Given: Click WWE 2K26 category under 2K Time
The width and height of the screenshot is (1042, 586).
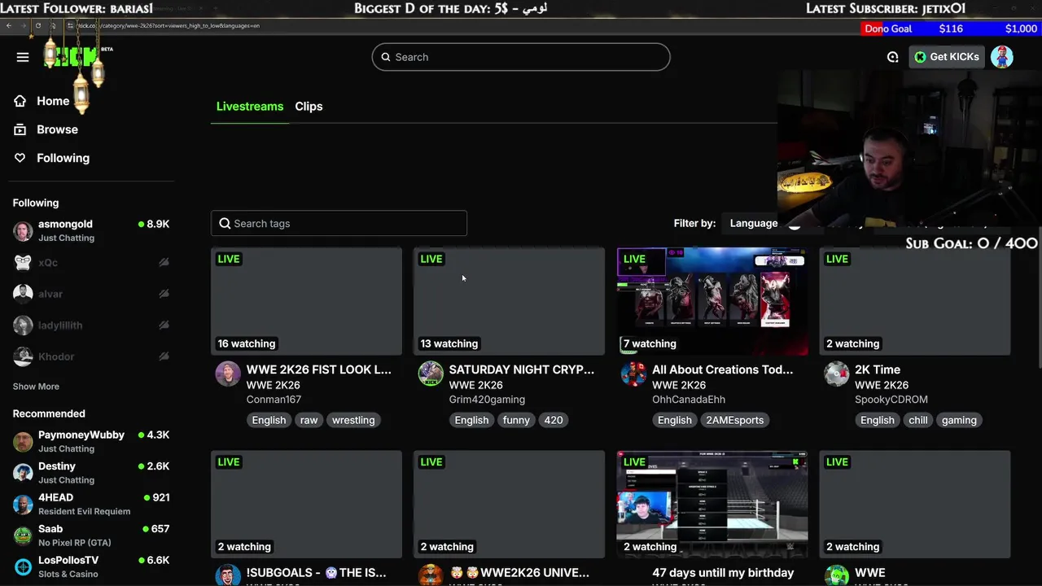Looking at the screenshot, I should click(882, 385).
